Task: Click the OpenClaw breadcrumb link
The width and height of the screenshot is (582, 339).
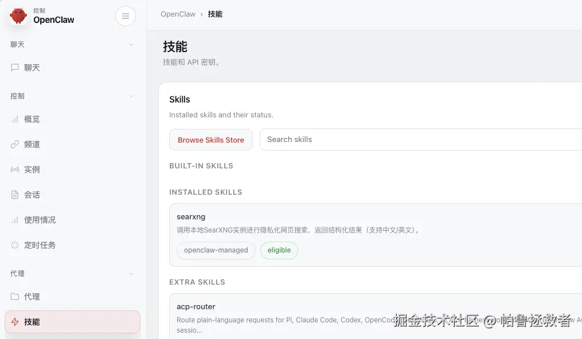Action: (178, 14)
